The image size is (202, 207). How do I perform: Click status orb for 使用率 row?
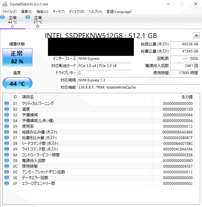7,126
